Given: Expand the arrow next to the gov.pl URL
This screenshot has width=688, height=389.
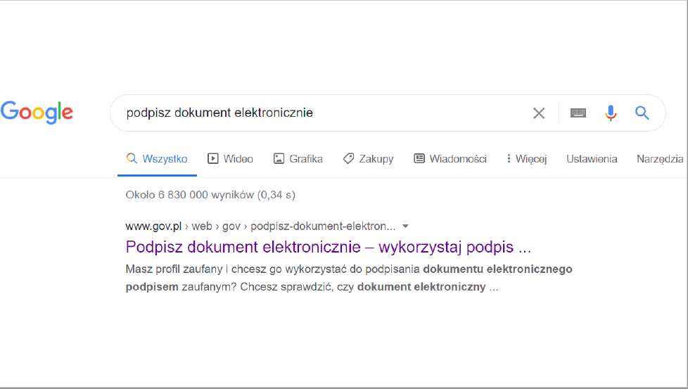Looking at the screenshot, I should coord(405,227).
